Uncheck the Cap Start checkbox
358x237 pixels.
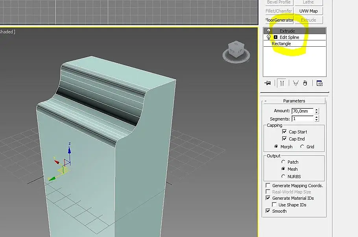(x=284, y=132)
